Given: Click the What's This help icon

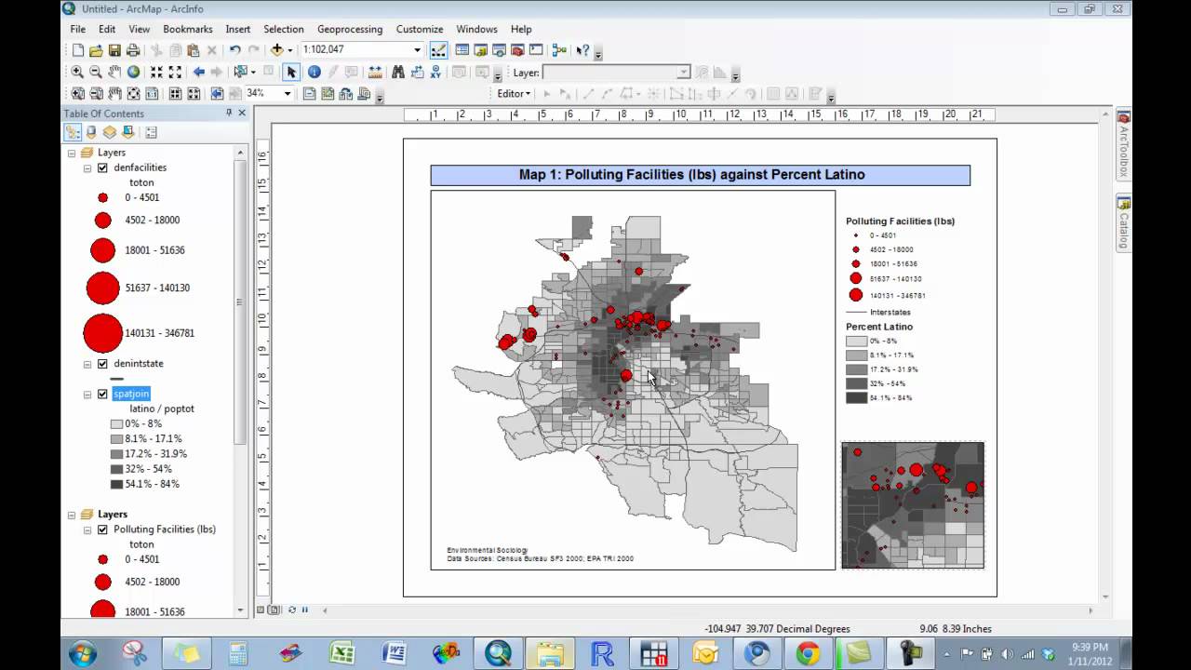Looking at the screenshot, I should (x=582, y=50).
